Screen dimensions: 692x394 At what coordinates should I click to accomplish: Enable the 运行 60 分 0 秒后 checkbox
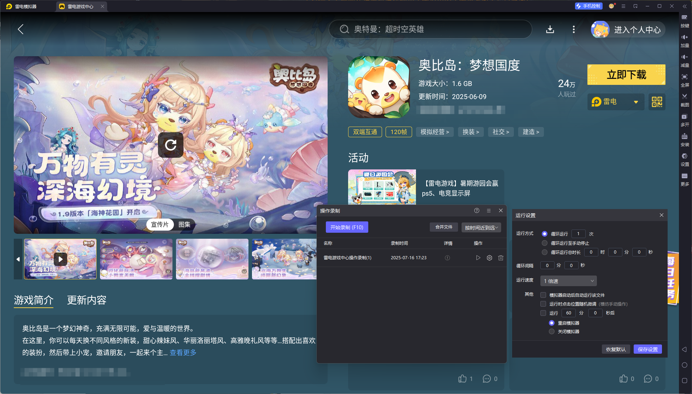coord(543,313)
